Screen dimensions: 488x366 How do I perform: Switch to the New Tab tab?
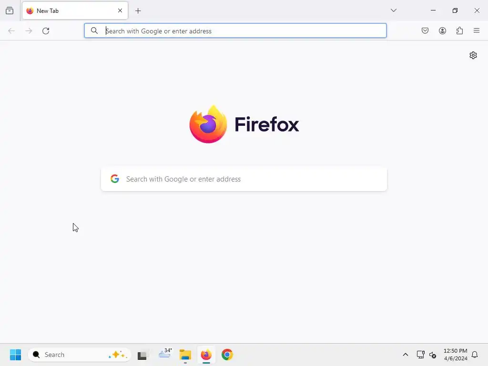75,10
